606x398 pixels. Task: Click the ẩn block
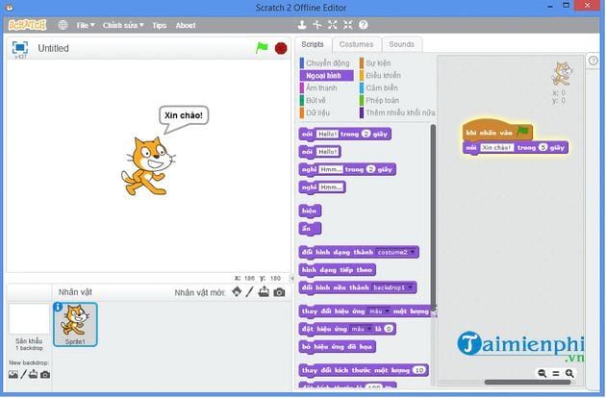click(310, 229)
